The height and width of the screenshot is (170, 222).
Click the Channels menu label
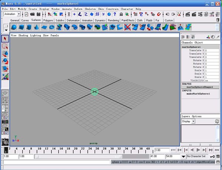tap(187, 42)
